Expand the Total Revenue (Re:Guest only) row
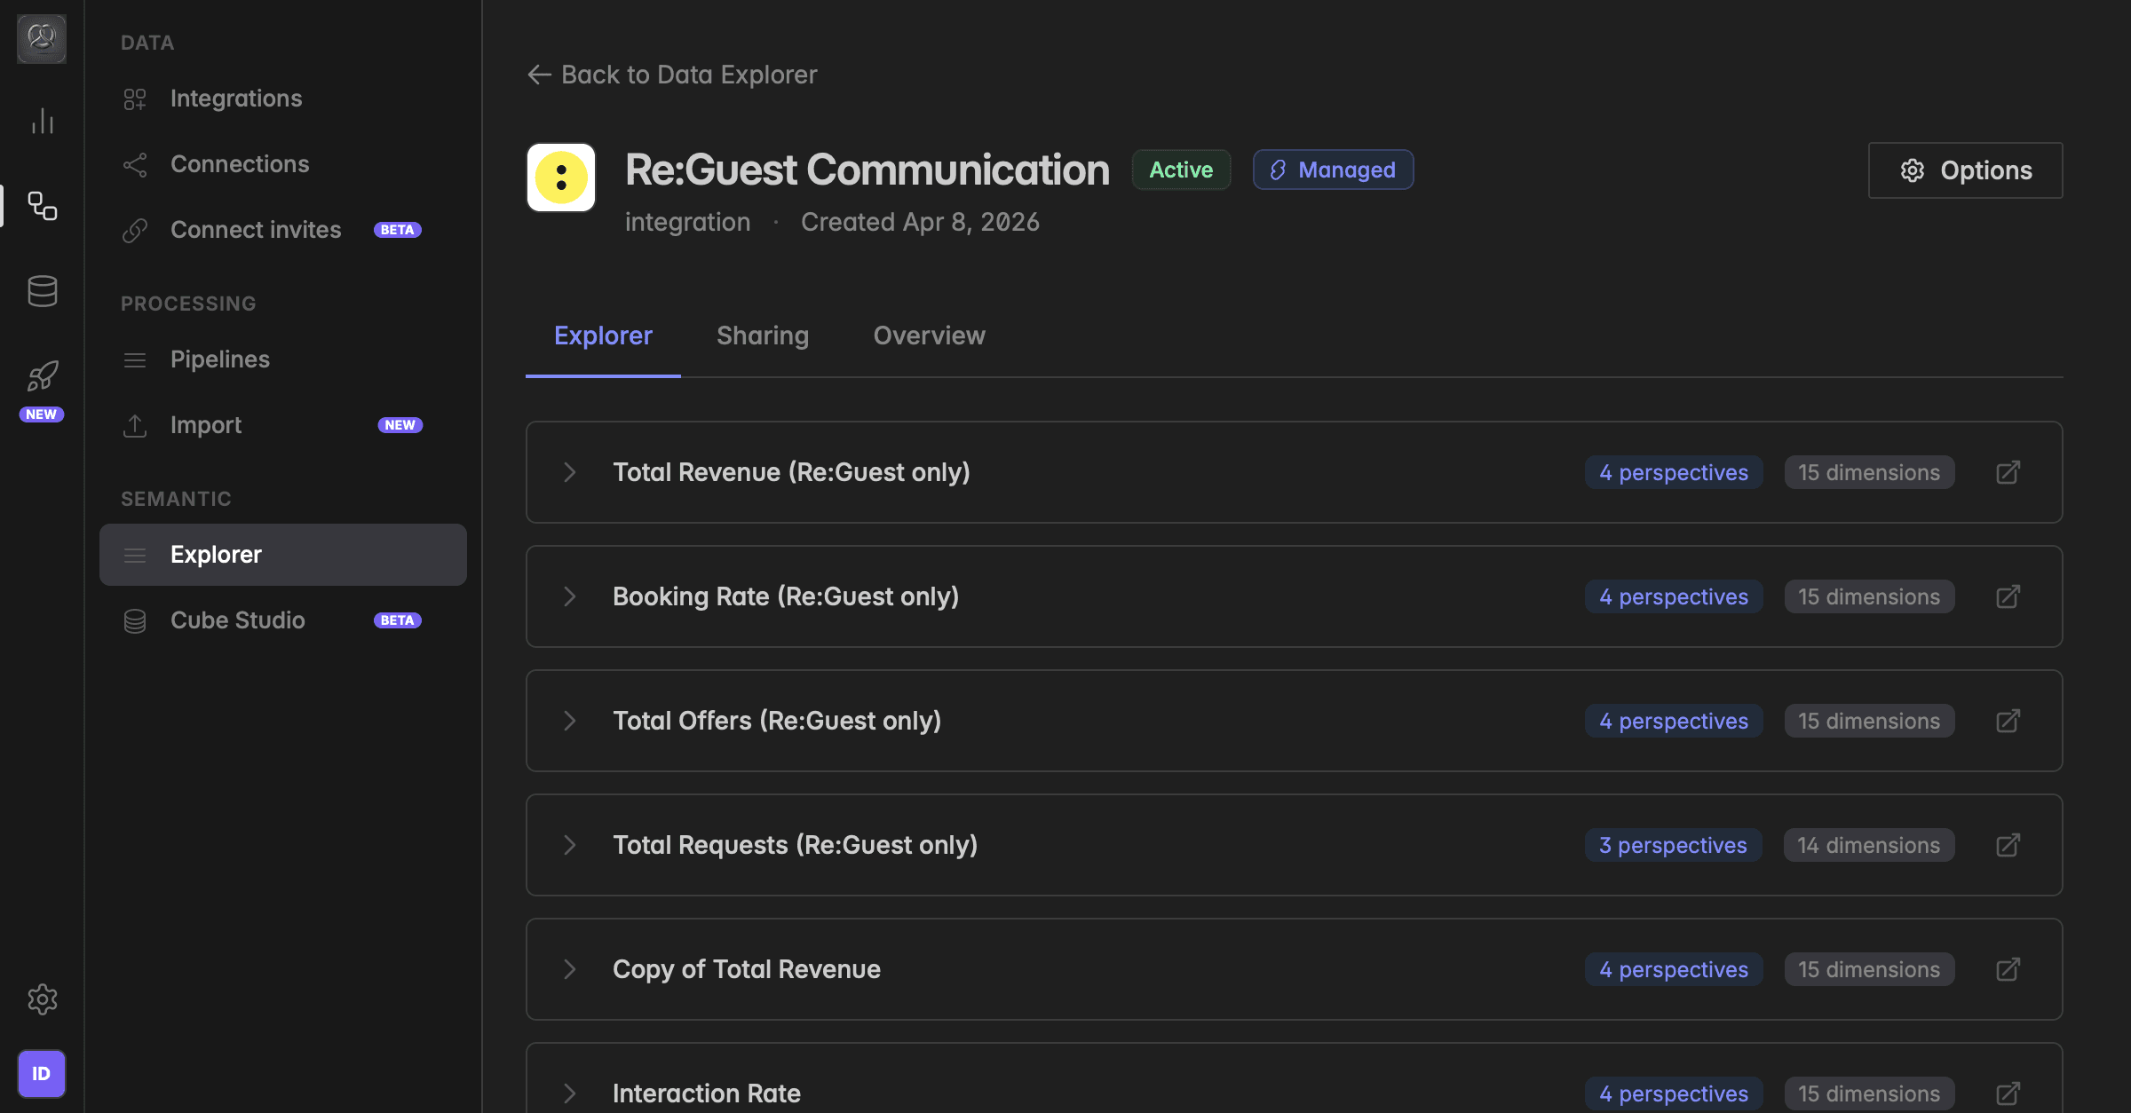The image size is (2131, 1113). 570,472
